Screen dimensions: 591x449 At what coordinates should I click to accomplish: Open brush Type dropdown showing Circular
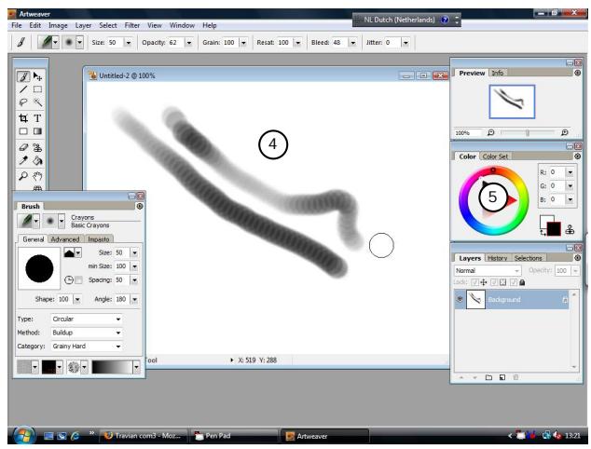[87, 319]
